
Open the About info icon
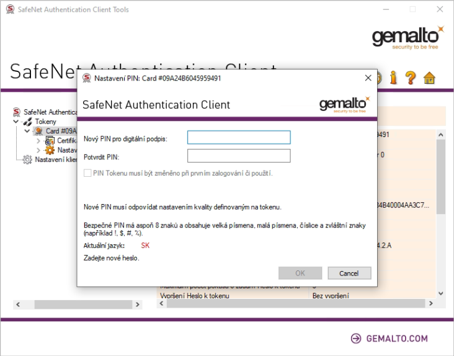point(393,78)
